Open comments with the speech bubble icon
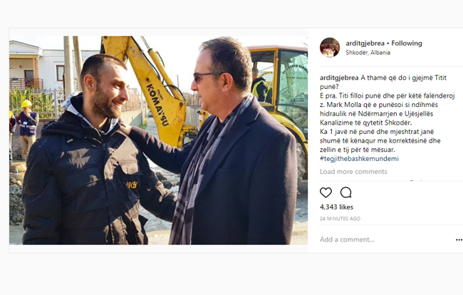Image resolution: width=463 pixels, height=295 pixels. [345, 192]
